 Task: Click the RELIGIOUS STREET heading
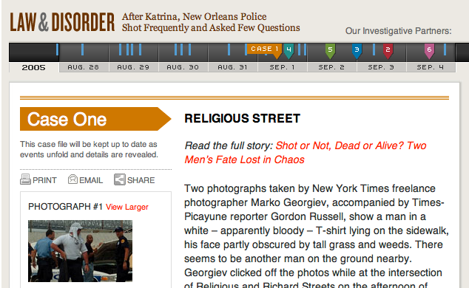pyautogui.click(x=243, y=118)
